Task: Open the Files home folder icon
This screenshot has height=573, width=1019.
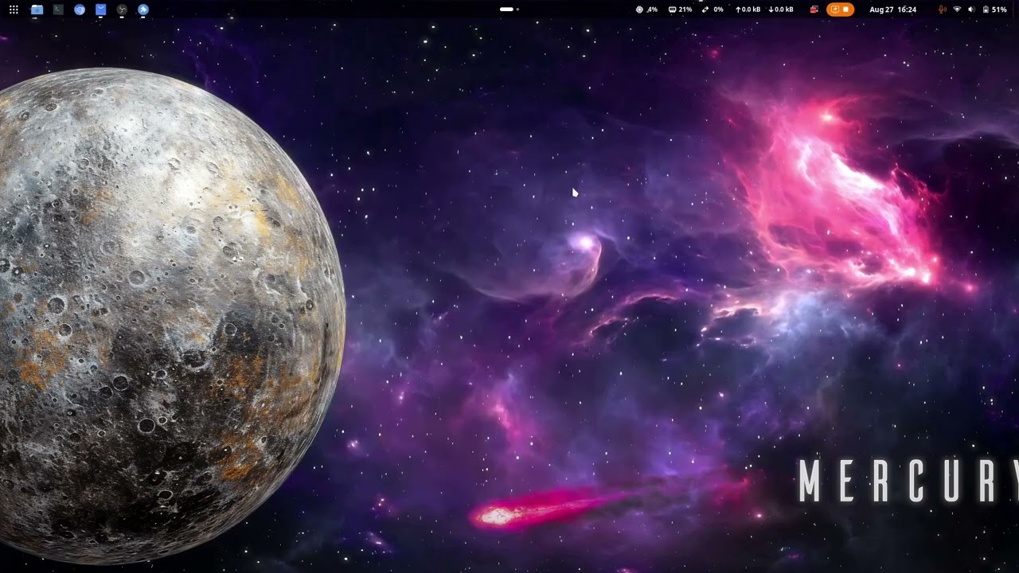Action: [x=37, y=10]
